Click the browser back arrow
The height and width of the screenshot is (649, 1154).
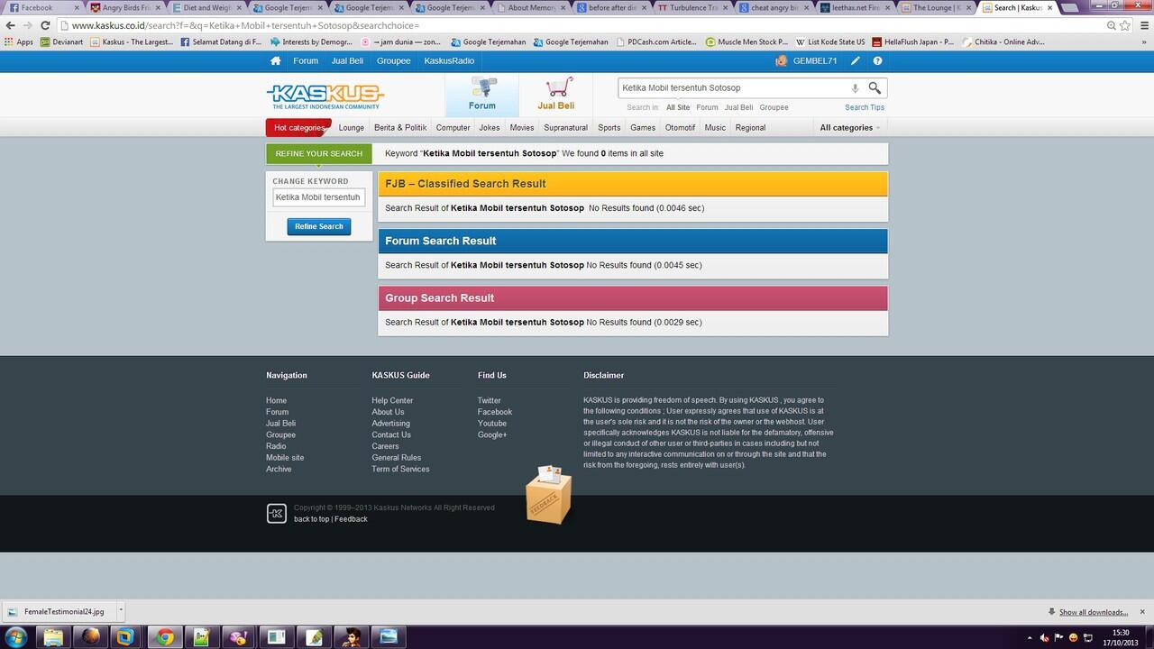[11, 25]
